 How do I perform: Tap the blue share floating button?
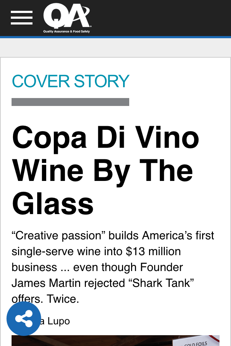click(24, 318)
